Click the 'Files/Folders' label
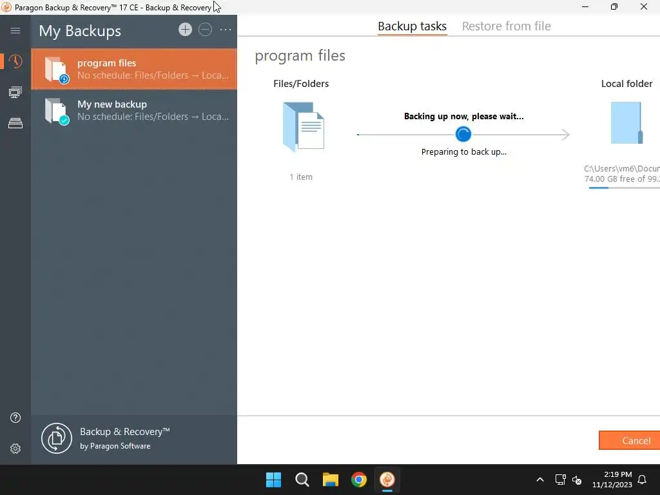Image resolution: width=660 pixels, height=495 pixels. point(301,84)
